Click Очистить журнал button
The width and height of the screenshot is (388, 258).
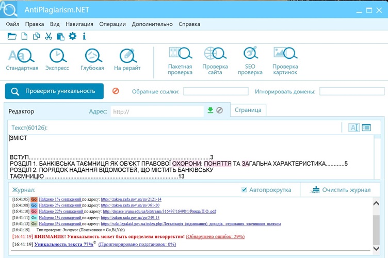340,190
